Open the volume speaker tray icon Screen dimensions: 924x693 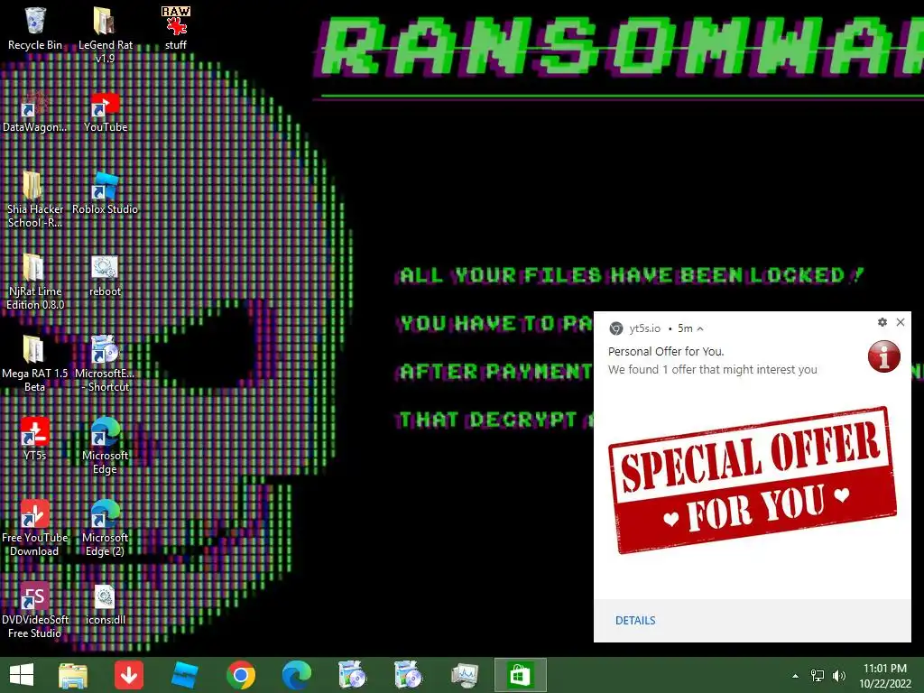(x=839, y=676)
